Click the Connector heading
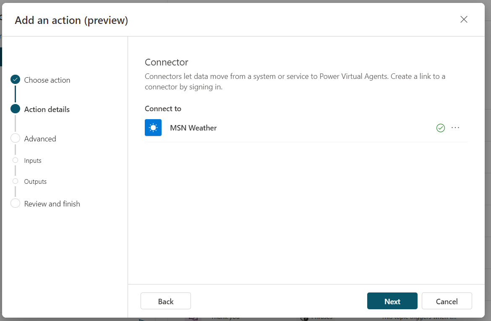Viewport: 491px width, 321px height. point(166,62)
